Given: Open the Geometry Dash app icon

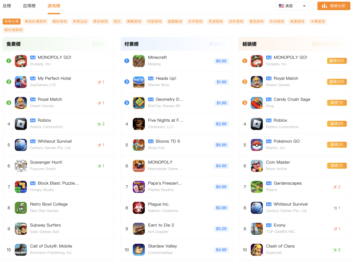Looking at the screenshot, I should click(139, 103).
